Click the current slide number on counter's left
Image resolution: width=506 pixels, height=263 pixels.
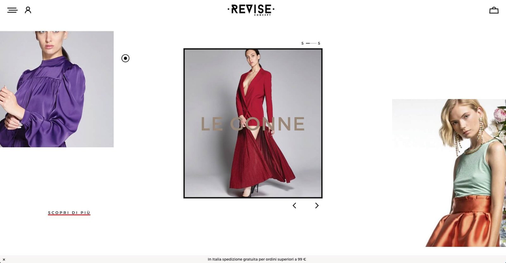pyautogui.click(x=302, y=43)
